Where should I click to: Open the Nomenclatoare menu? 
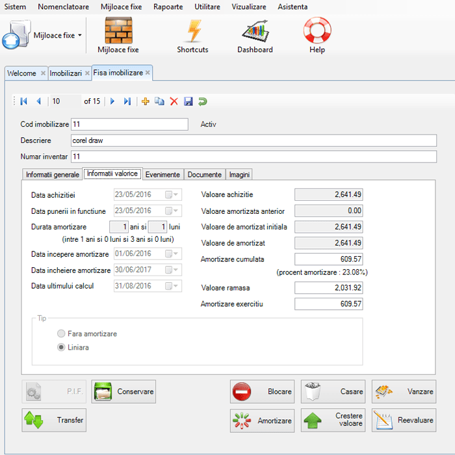click(63, 6)
